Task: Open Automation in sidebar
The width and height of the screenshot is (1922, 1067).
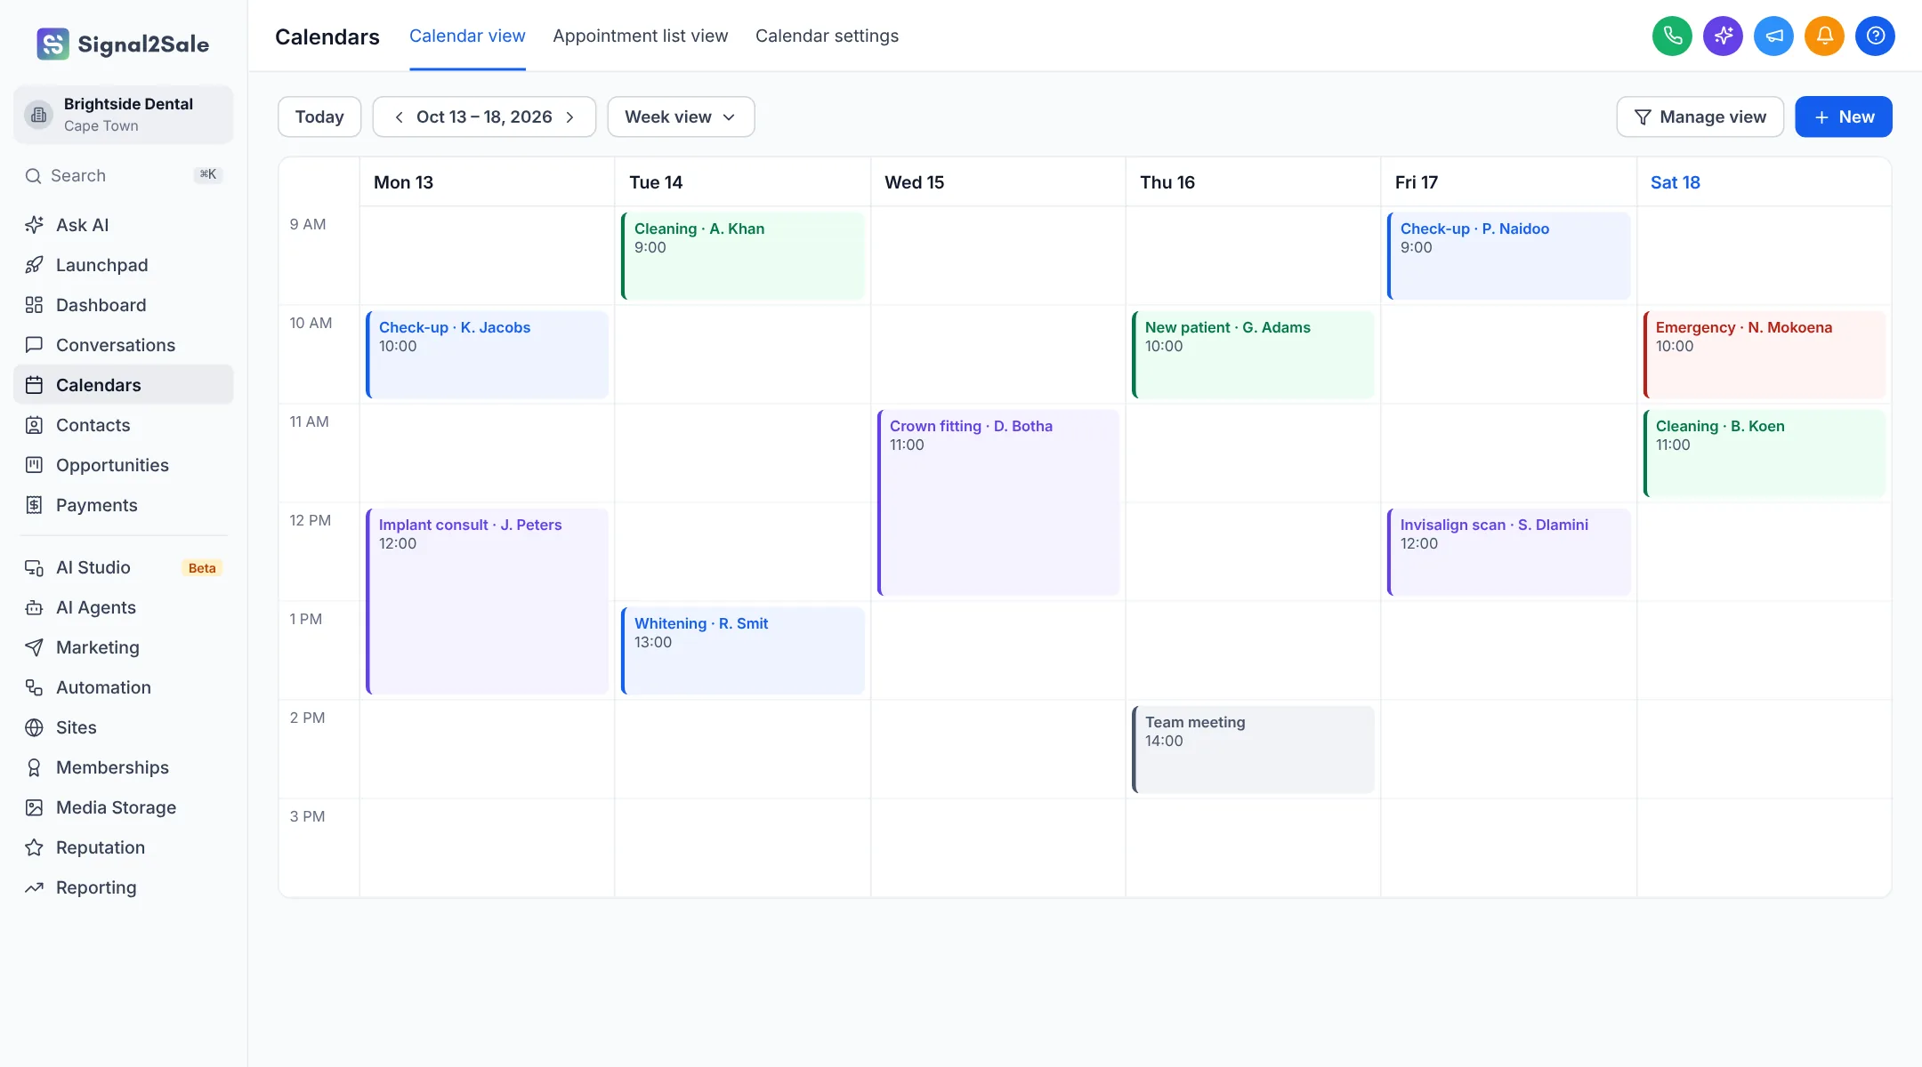Action: tap(124, 687)
